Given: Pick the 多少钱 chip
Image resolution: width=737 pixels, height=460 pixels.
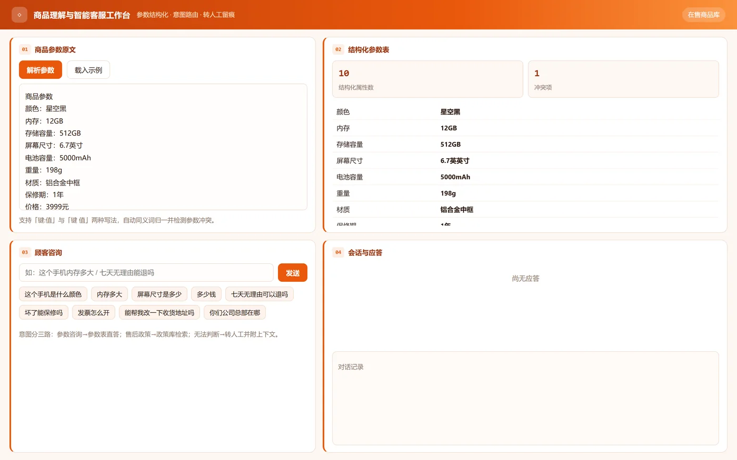Looking at the screenshot, I should (206, 294).
